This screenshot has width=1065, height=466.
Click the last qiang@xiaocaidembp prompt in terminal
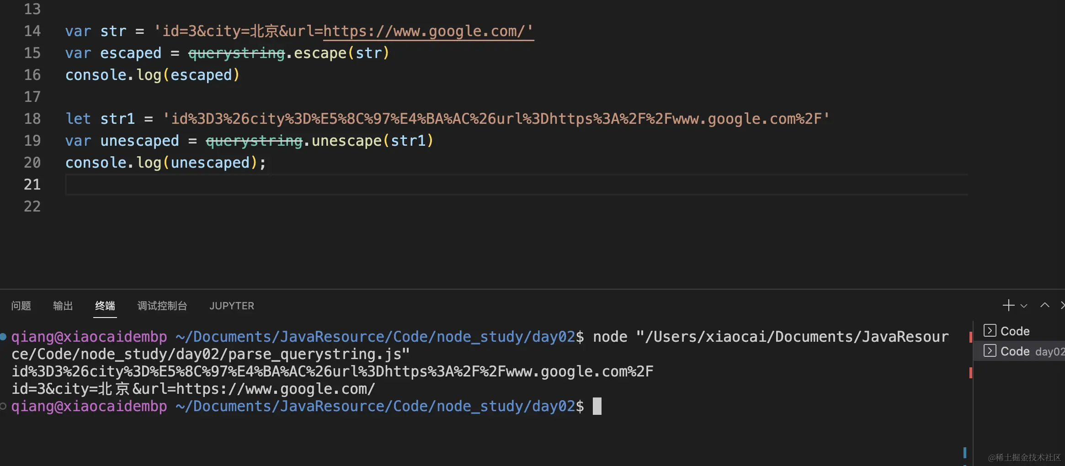click(89, 406)
